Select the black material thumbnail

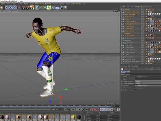coord(79,117)
